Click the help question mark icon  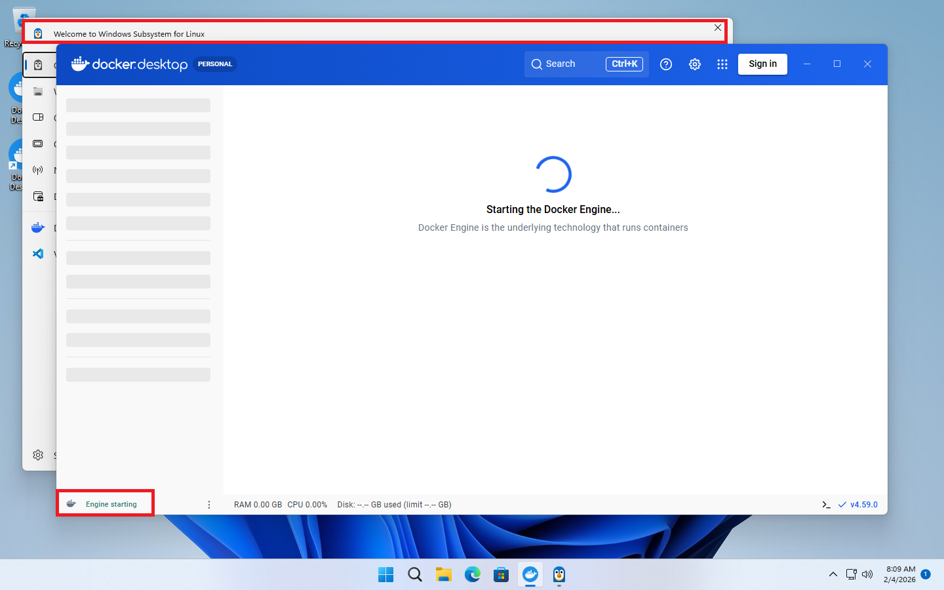coord(666,64)
